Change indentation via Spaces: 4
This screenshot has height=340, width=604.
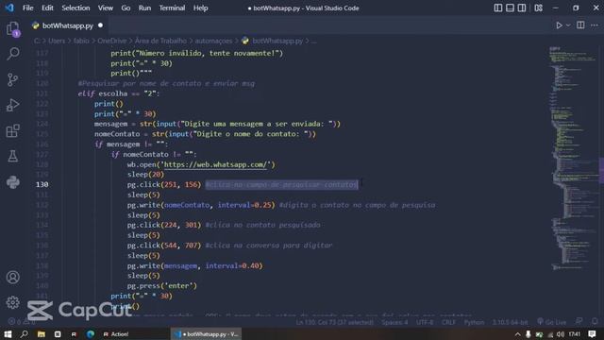[394, 322]
